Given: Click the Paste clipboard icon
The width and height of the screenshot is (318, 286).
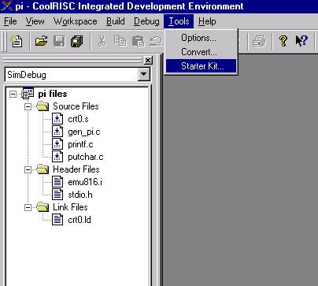Looking at the screenshot, I should [x=138, y=41].
